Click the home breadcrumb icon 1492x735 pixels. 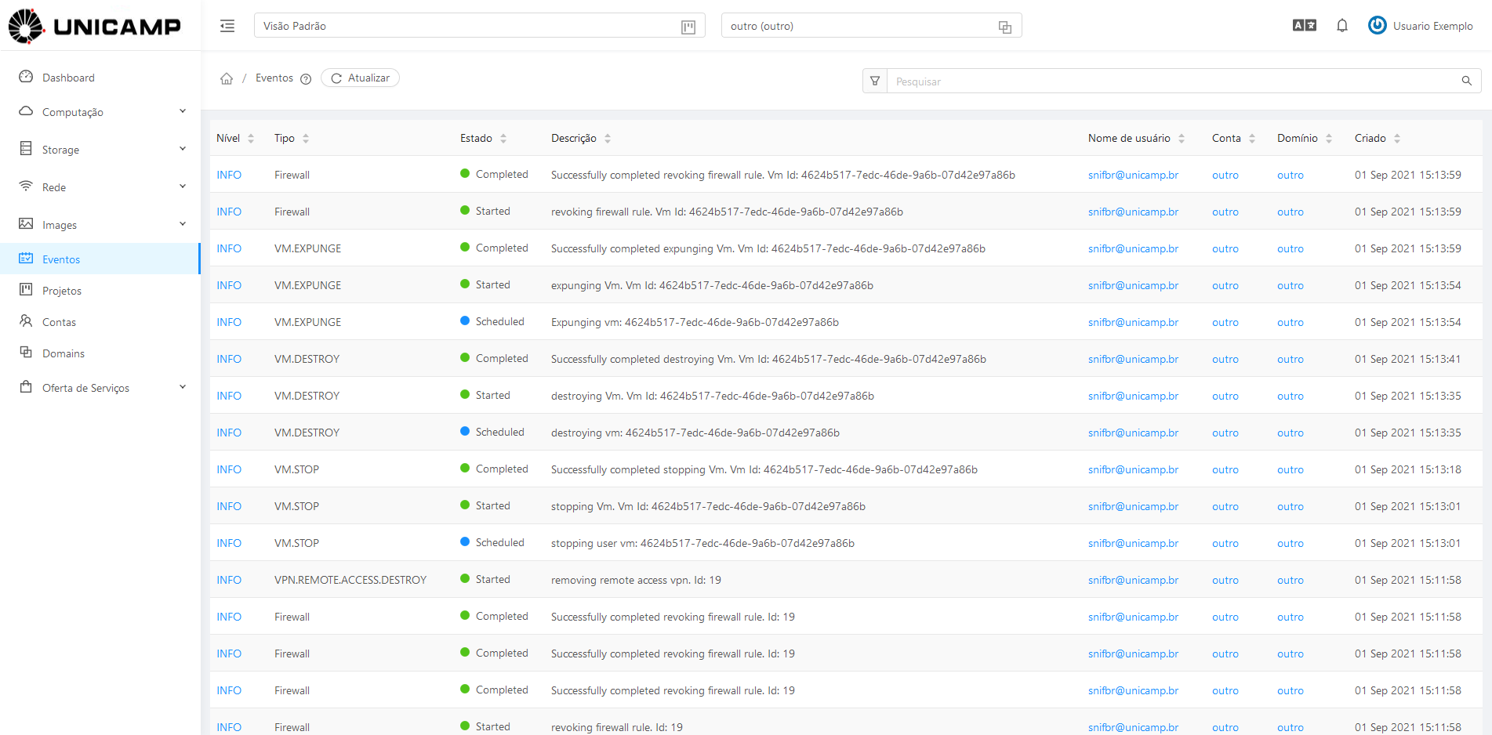[x=227, y=78]
